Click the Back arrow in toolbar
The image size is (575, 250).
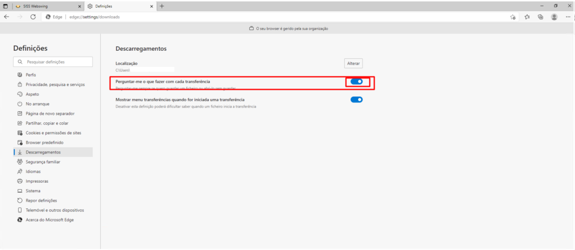click(x=6, y=17)
